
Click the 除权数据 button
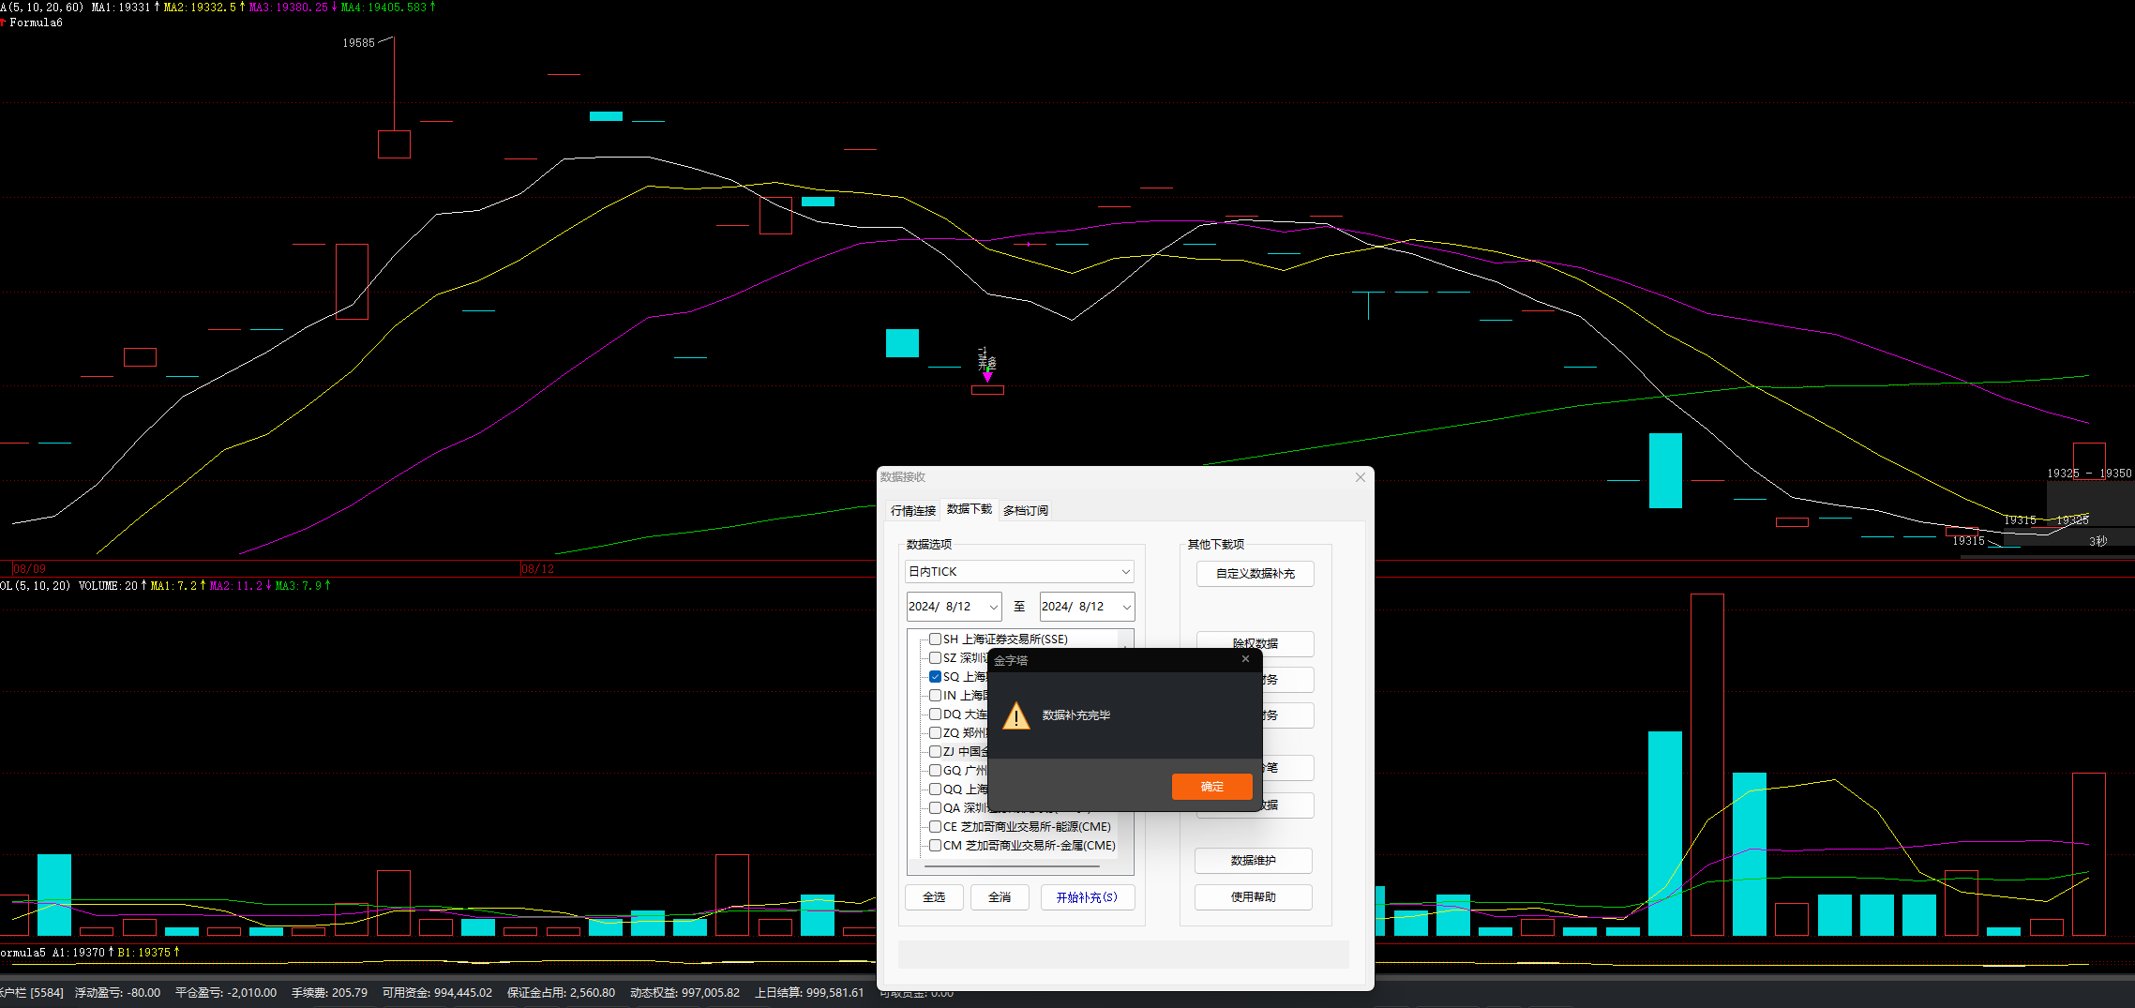tap(1255, 642)
